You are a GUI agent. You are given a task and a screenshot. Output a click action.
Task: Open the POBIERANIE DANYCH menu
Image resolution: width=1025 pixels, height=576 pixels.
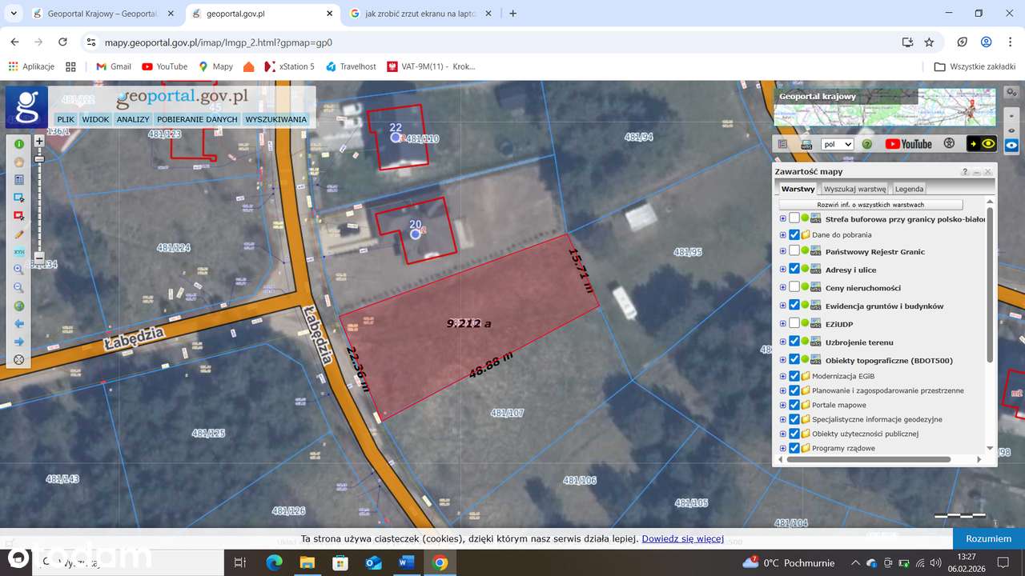point(197,119)
